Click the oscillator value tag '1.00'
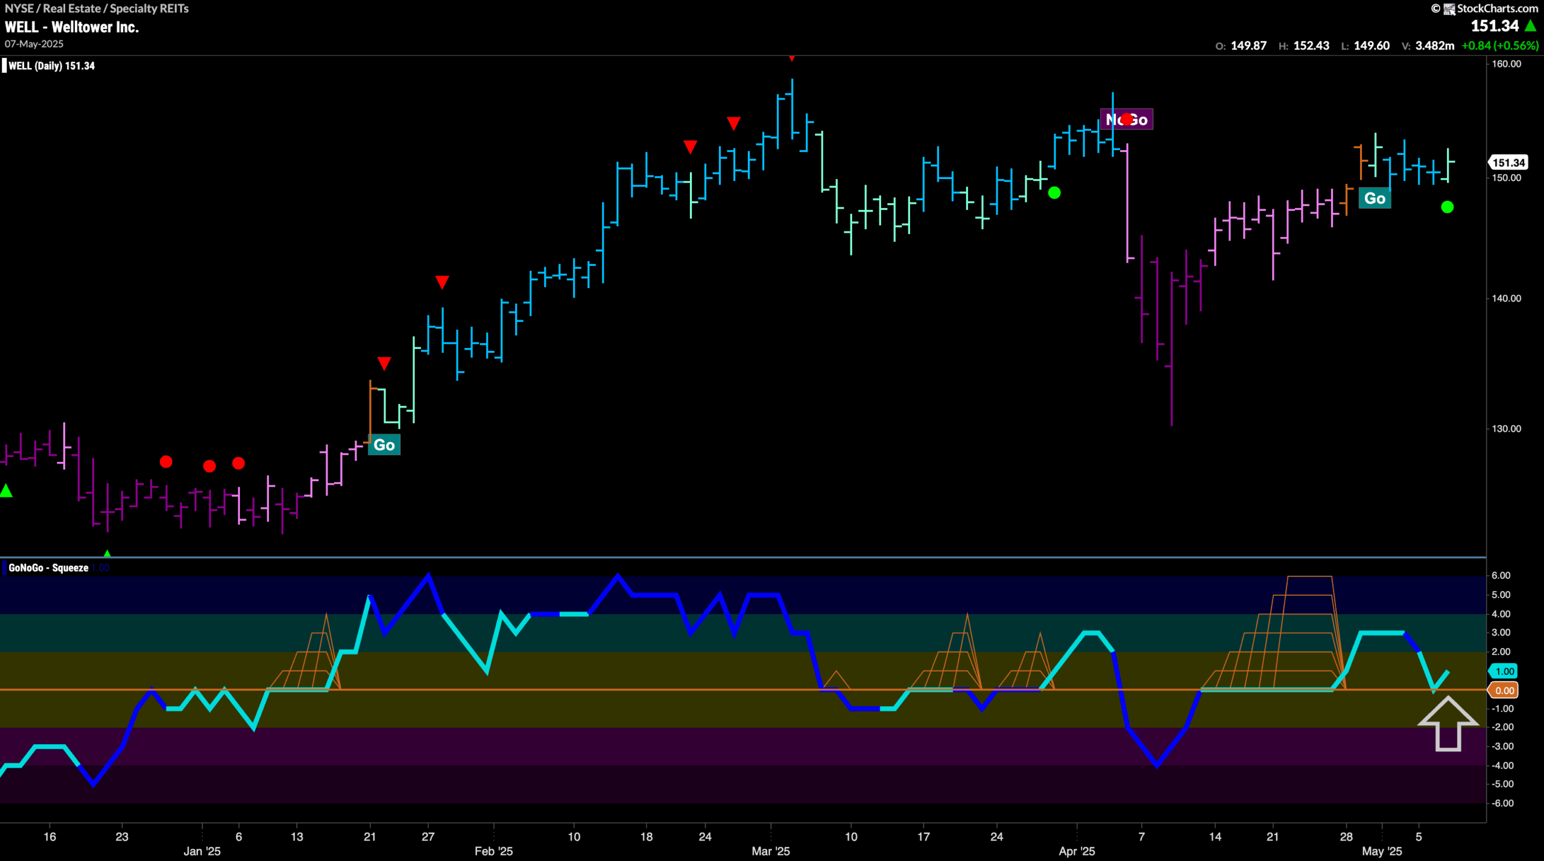Image resolution: width=1544 pixels, height=861 pixels. tap(1504, 671)
